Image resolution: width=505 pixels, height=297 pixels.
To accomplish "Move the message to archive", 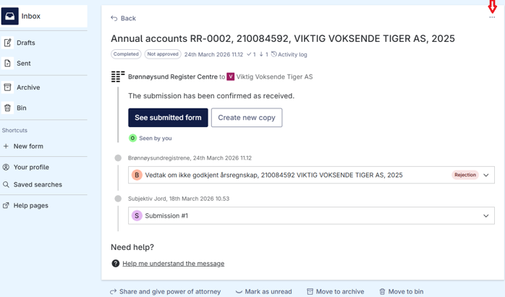I will [335, 291].
